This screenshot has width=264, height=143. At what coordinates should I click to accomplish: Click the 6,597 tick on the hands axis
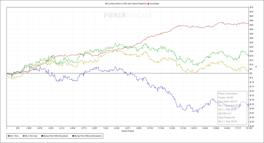pyautogui.click(x=95, y=128)
